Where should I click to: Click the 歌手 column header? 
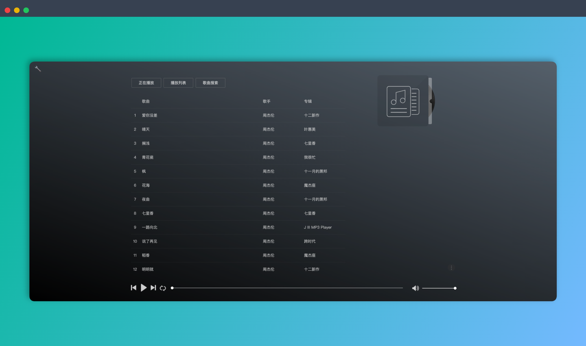267,101
